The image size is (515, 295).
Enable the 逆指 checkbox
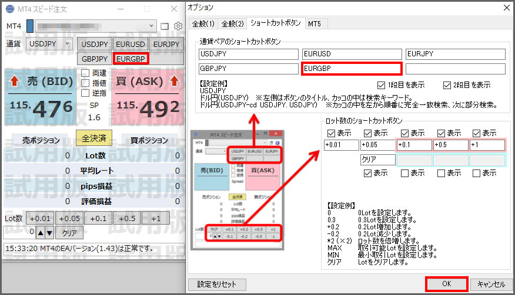click(x=85, y=93)
